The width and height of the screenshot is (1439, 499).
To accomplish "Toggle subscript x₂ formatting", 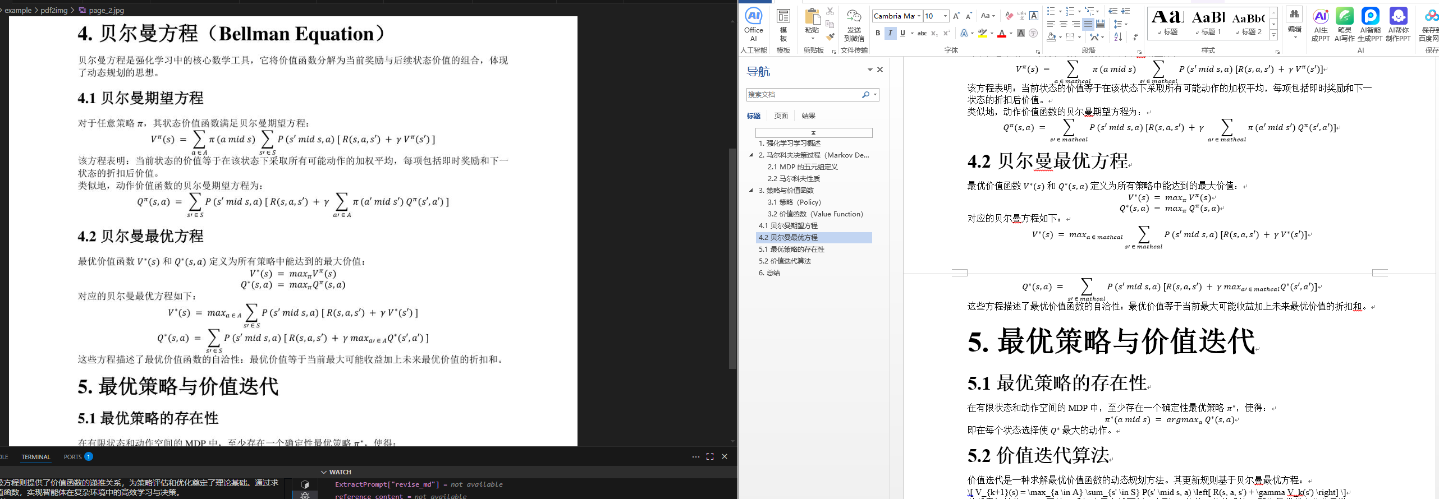I will (x=934, y=34).
